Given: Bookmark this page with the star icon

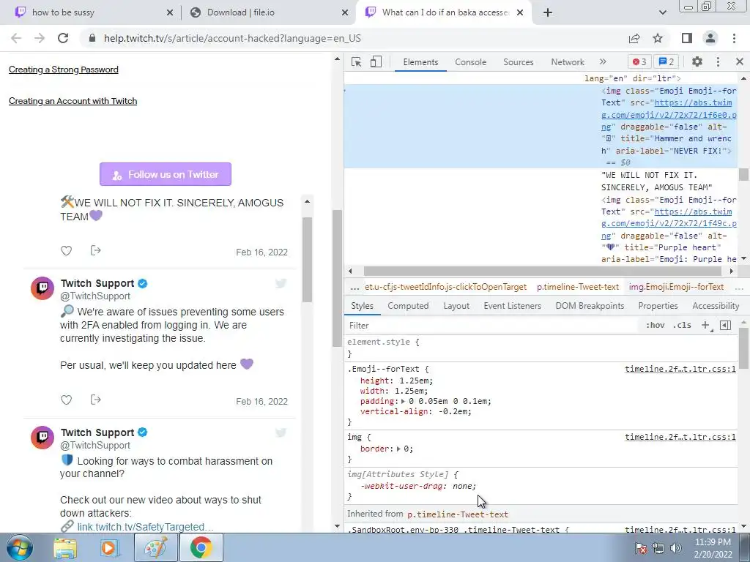Looking at the screenshot, I should tap(658, 38).
